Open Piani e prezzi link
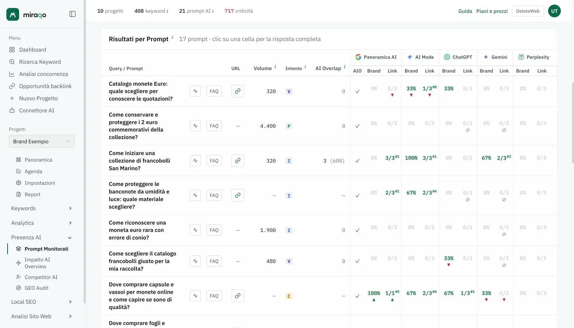The width and height of the screenshot is (574, 328). (492, 11)
